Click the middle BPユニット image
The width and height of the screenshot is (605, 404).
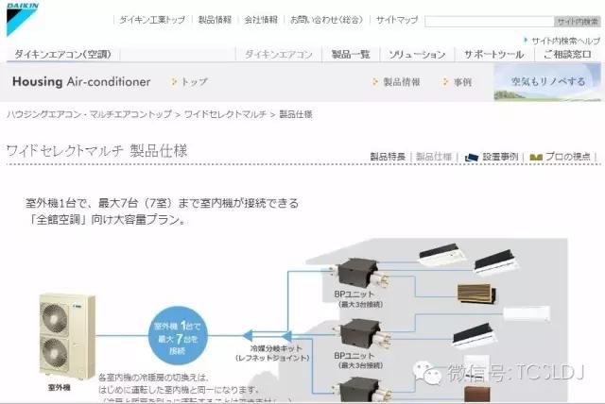(360, 334)
